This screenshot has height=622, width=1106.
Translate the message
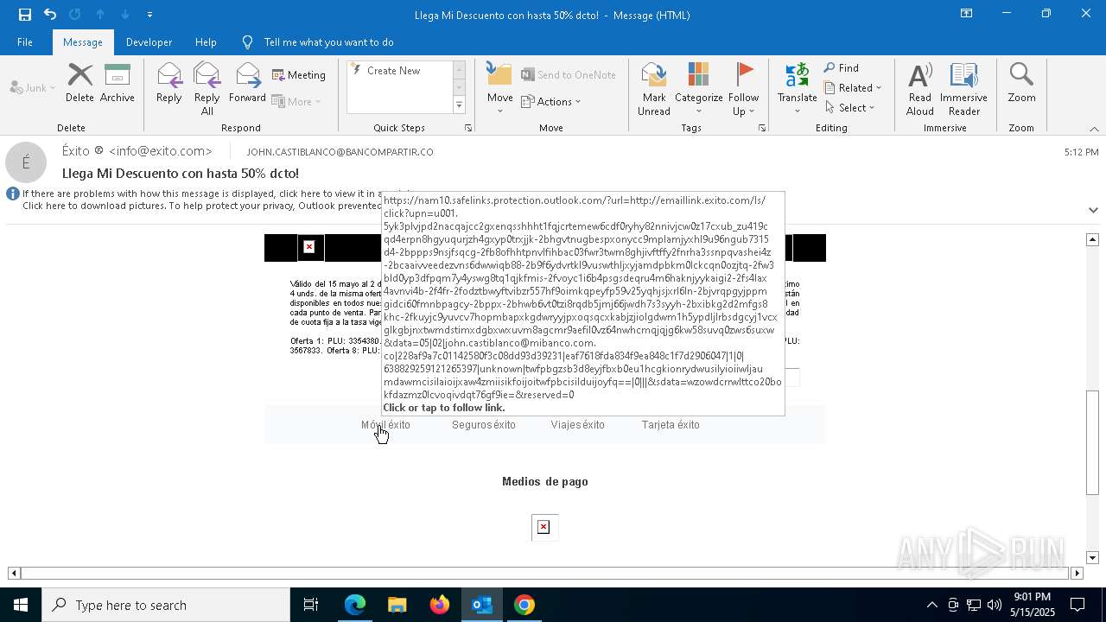coord(797,89)
